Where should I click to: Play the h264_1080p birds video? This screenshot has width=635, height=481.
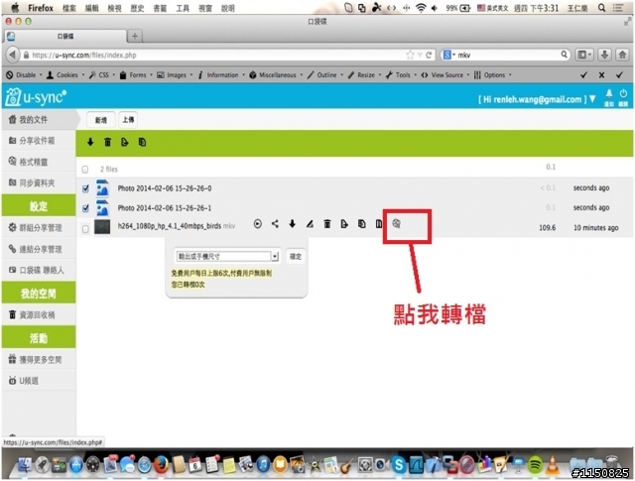tap(258, 224)
